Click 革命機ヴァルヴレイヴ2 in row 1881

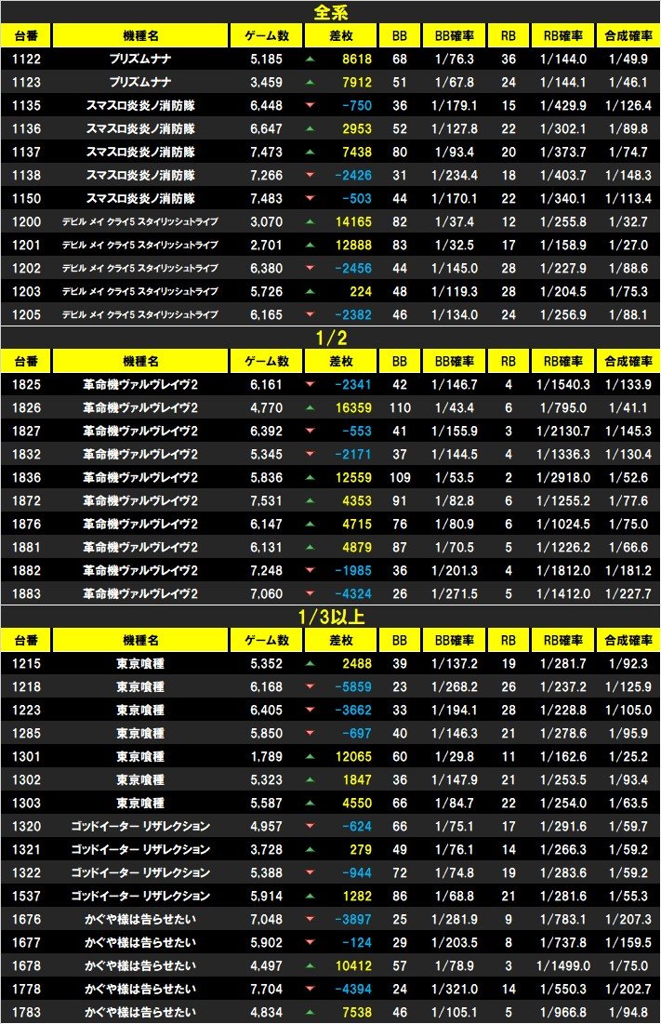pyautogui.click(x=140, y=547)
